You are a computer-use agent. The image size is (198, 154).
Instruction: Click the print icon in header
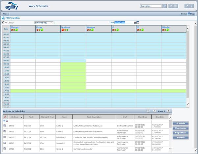(x=176, y=6)
